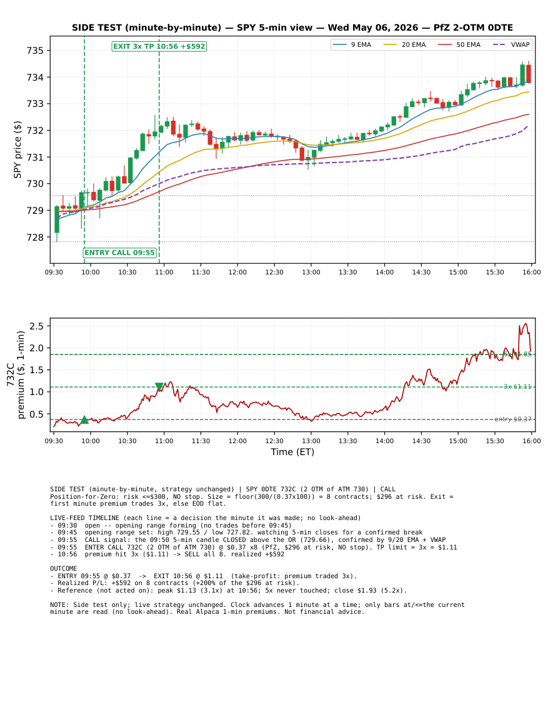Click the ENTRY 09:55 @ $0.37 outcome line

pos(204,576)
